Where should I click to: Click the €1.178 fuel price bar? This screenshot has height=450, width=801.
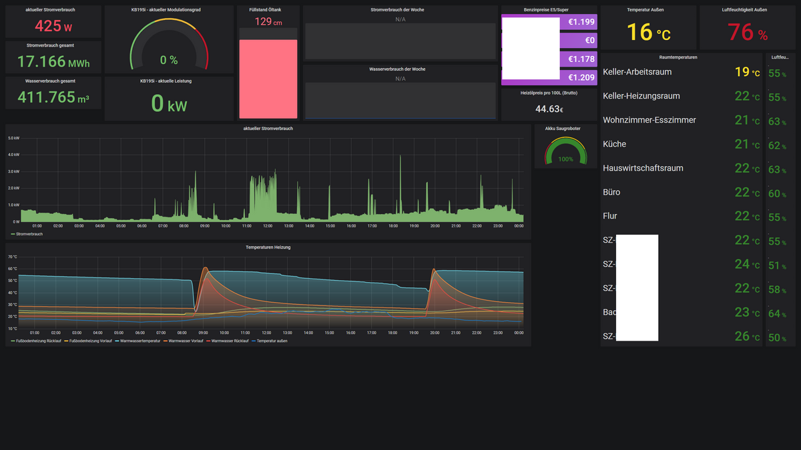(x=579, y=59)
